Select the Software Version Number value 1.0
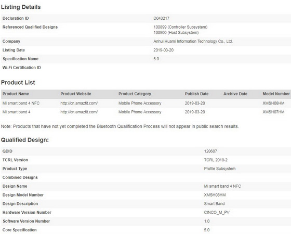This screenshot has width=291, height=234. pyautogui.click(x=207, y=221)
